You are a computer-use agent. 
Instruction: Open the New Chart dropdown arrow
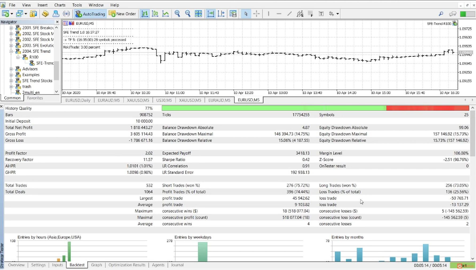pyautogui.click(x=12, y=14)
